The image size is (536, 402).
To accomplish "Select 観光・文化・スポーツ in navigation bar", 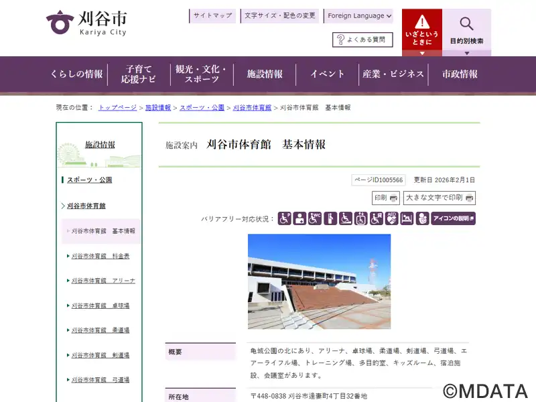I will pos(201,74).
